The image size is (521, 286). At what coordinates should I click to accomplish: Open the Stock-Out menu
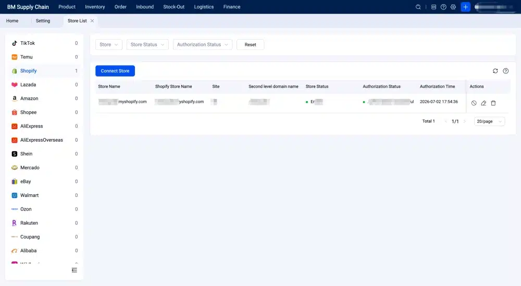[174, 7]
